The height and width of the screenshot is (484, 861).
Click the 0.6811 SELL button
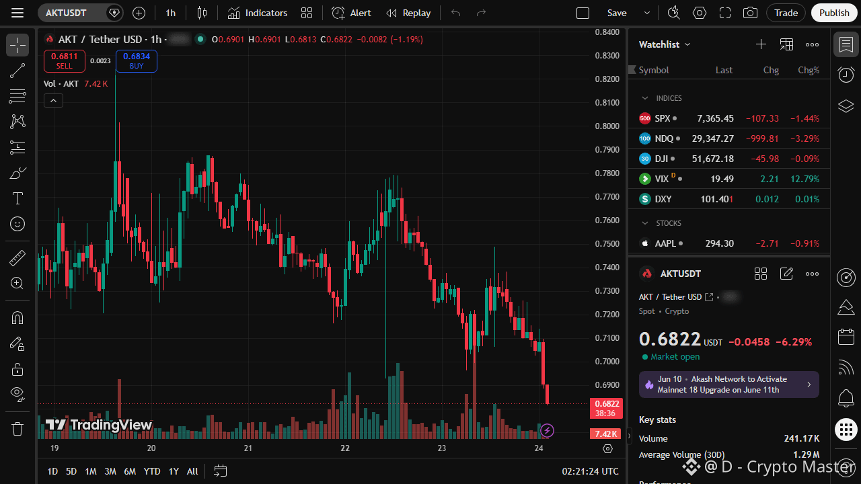[x=65, y=61]
